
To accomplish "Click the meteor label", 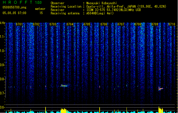I will [40, 9].
